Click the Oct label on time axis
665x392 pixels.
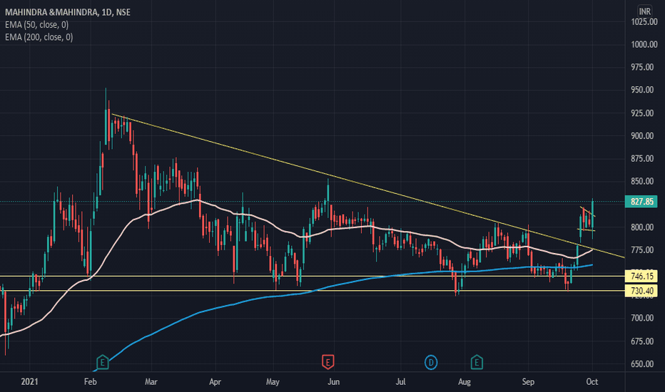592,382
